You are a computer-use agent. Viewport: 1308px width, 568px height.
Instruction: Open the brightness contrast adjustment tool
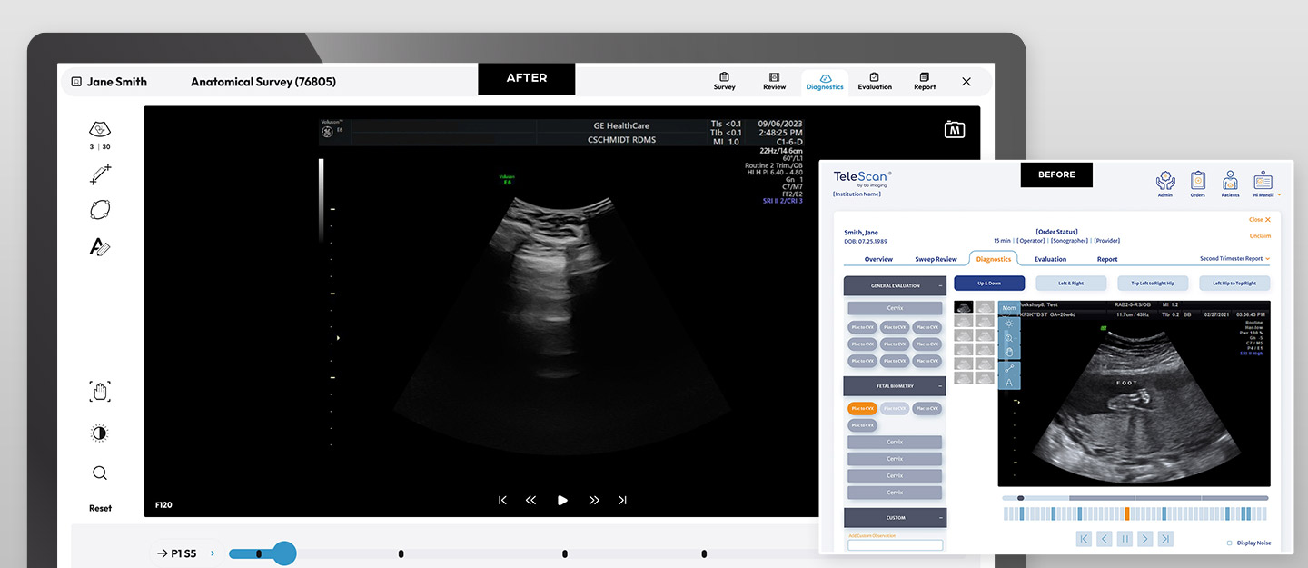tap(100, 433)
